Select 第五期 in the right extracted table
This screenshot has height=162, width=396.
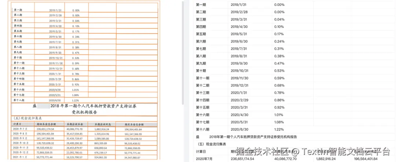(x=201, y=34)
